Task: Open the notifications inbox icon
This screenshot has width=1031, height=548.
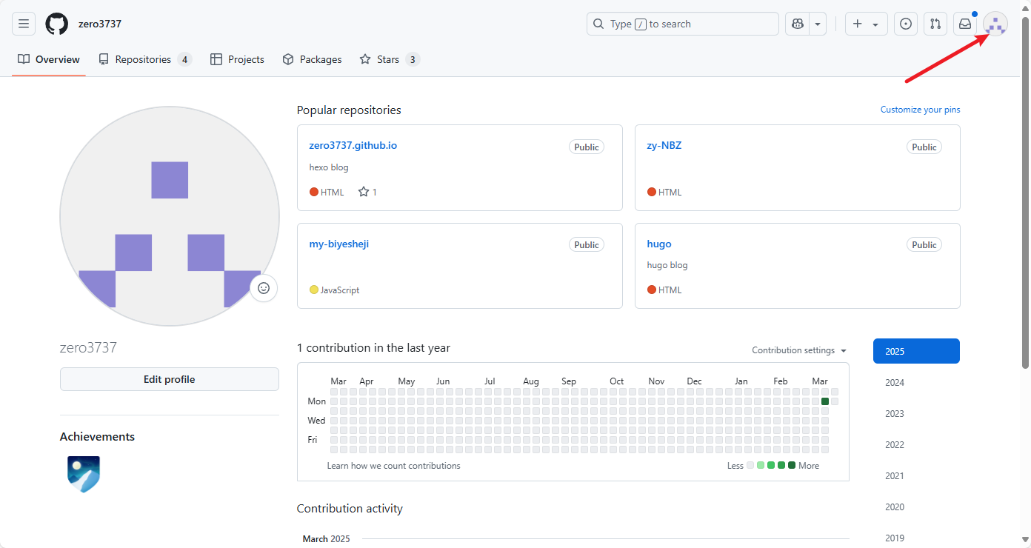Action: (x=965, y=24)
